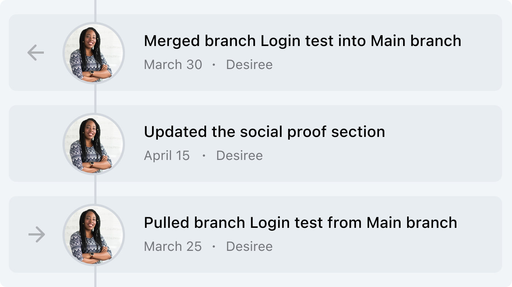Open 'Merged branch Login test into Main branch' title
512x287 pixels.
pyautogui.click(x=303, y=41)
